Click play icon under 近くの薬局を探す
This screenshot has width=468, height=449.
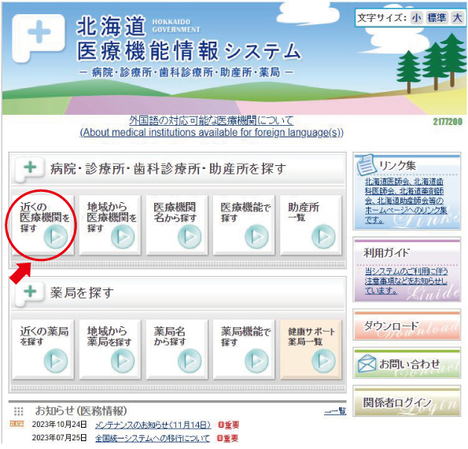coord(56,361)
